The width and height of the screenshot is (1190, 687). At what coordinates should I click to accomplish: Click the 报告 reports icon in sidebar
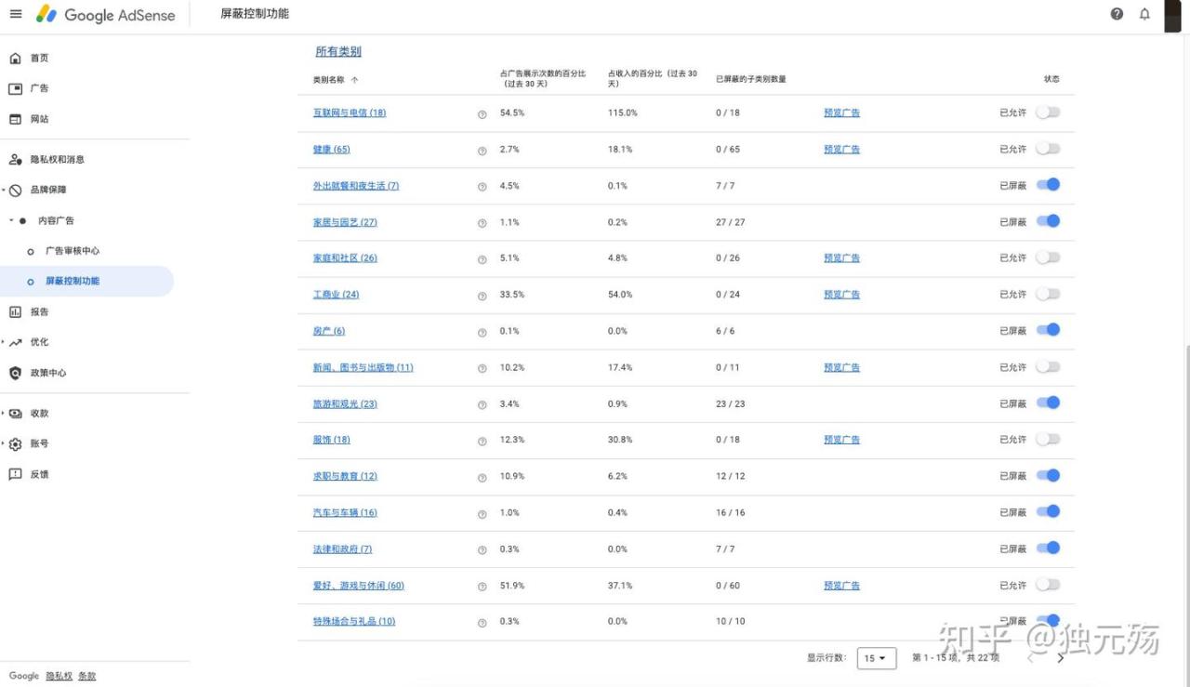(15, 312)
